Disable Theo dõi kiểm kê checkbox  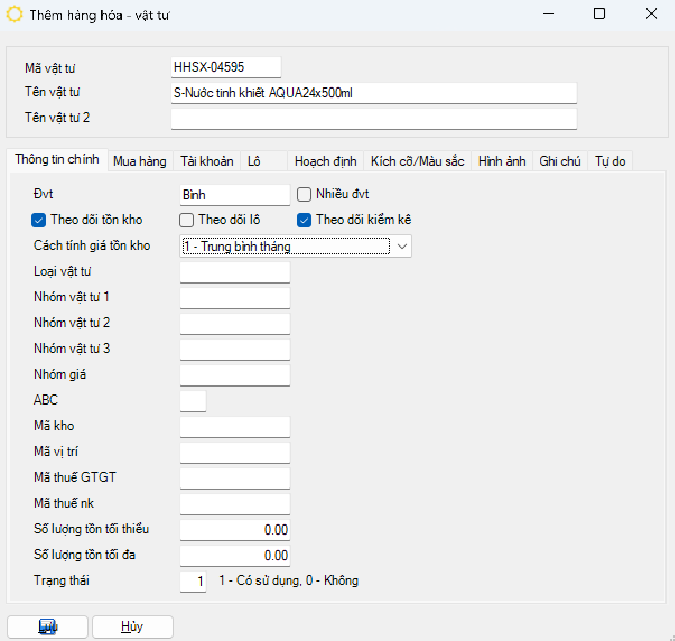pos(304,220)
